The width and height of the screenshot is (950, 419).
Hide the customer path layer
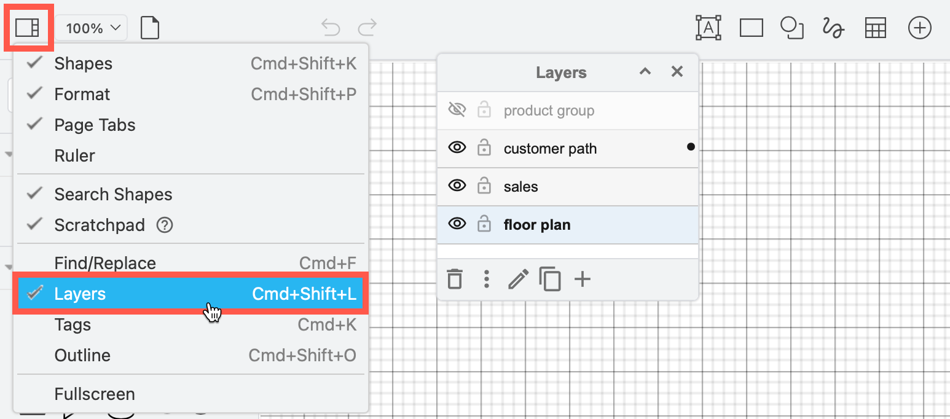(x=457, y=147)
